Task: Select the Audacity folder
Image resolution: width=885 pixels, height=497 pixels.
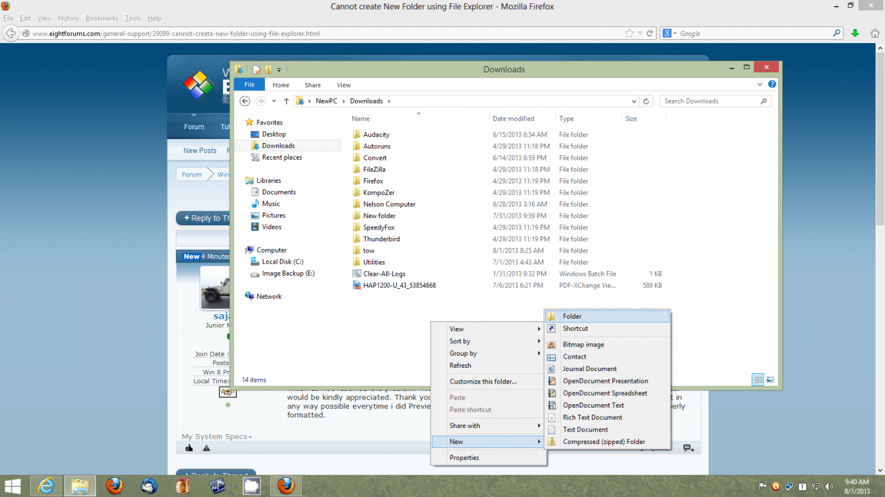Action: (376, 135)
